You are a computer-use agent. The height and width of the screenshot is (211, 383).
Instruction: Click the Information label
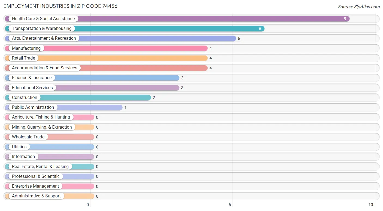pyautogui.click(x=23, y=156)
